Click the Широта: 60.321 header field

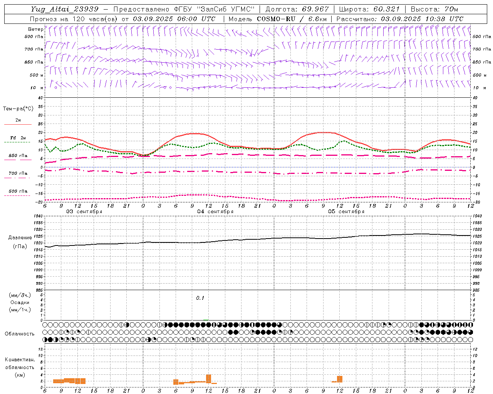(x=369, y=9)
